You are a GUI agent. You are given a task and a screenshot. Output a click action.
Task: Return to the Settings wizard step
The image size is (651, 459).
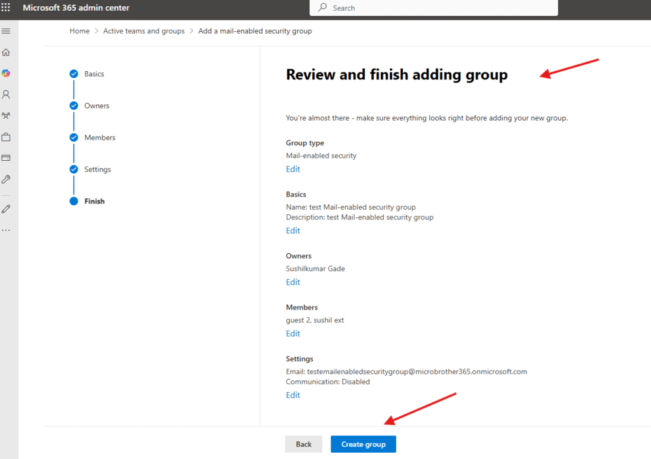pos(97,170)
